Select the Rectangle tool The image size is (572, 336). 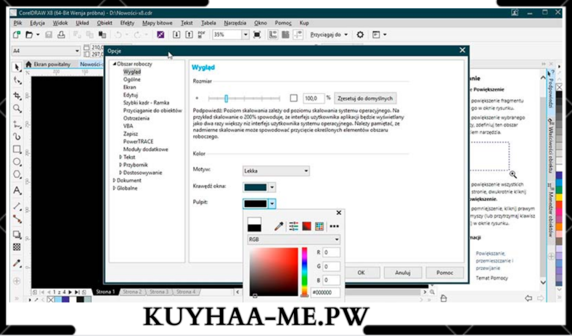coord(17,149)
